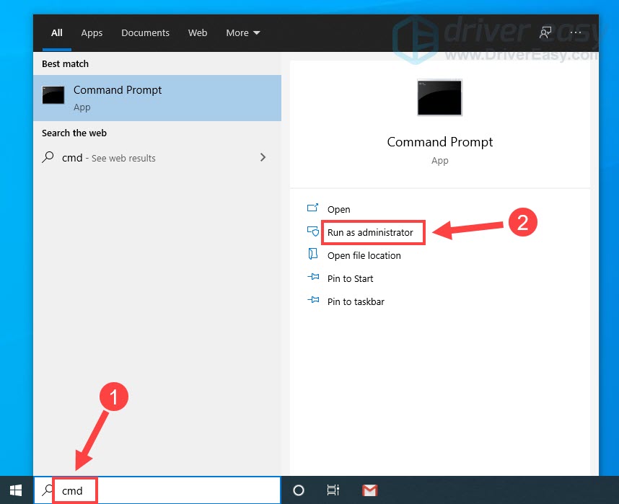Launch Gmail from the taskbar icon
Screen dimensions: 619x504
[369, 490]
